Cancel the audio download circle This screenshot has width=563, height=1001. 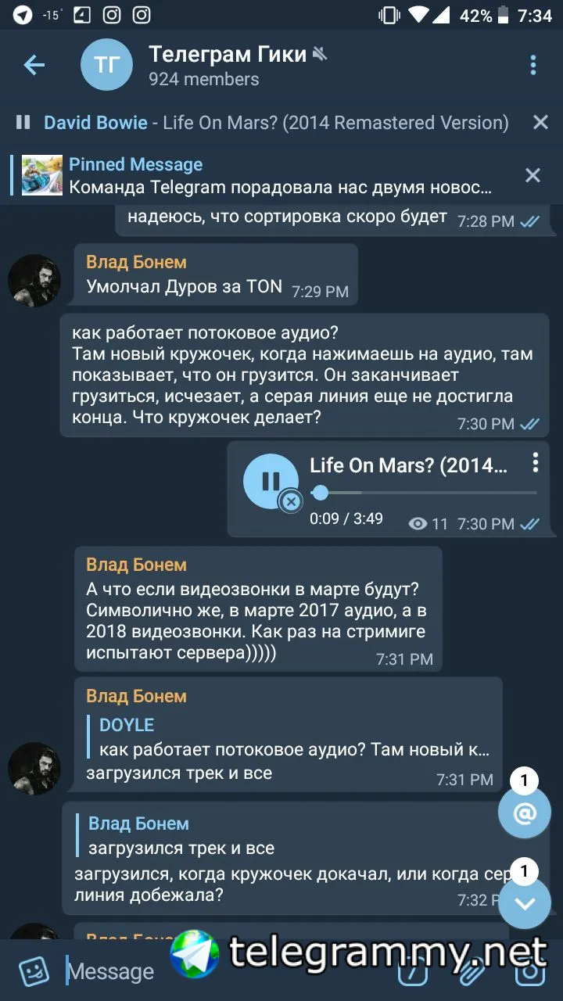(x=291, y=501)
